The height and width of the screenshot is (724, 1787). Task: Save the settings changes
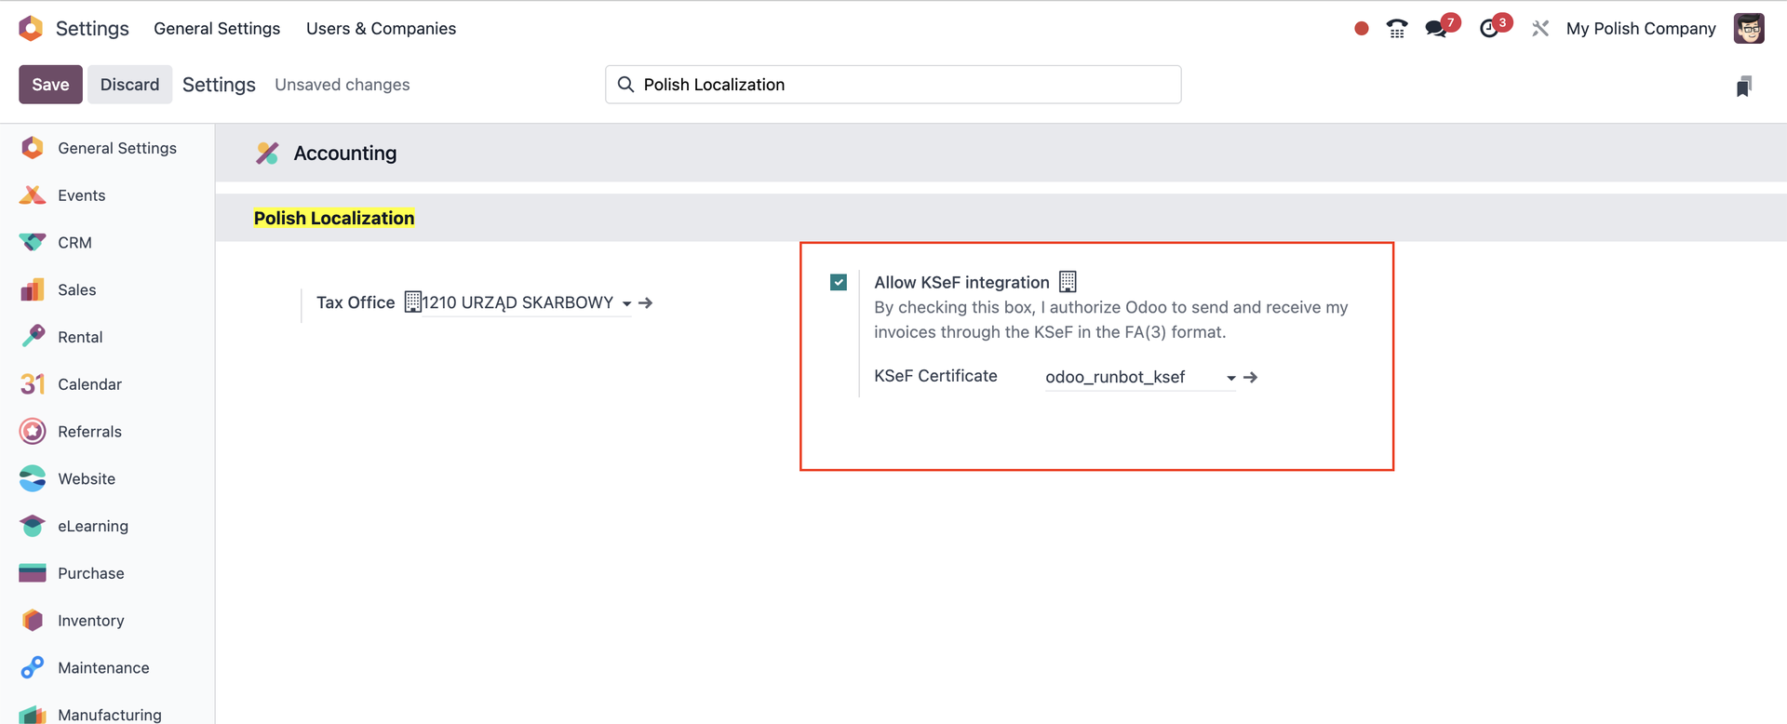(50, 85)
